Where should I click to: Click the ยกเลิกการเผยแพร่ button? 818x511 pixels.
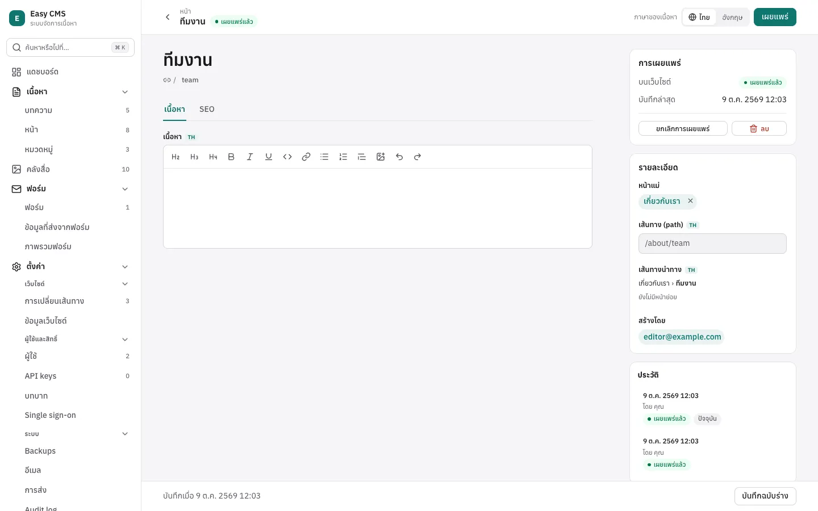683,128
